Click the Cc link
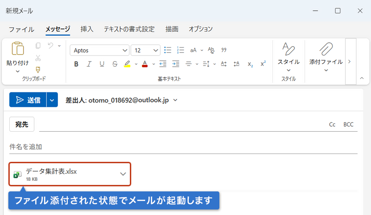The height and width of the screenshot is (215, 371). click(x=332, y=125)
